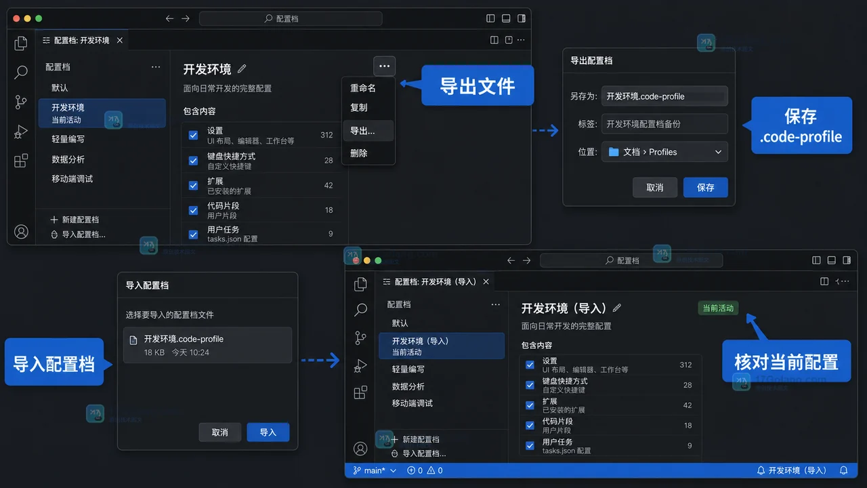The width and height of the screenshot is (867, 488).
Task: Edit 开发环境 name pencil icon in top window
Action: [x=242, y=69]
